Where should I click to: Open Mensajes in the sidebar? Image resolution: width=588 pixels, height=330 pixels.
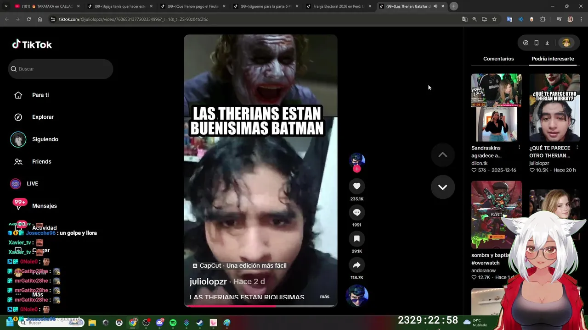(x=44, y=206)
